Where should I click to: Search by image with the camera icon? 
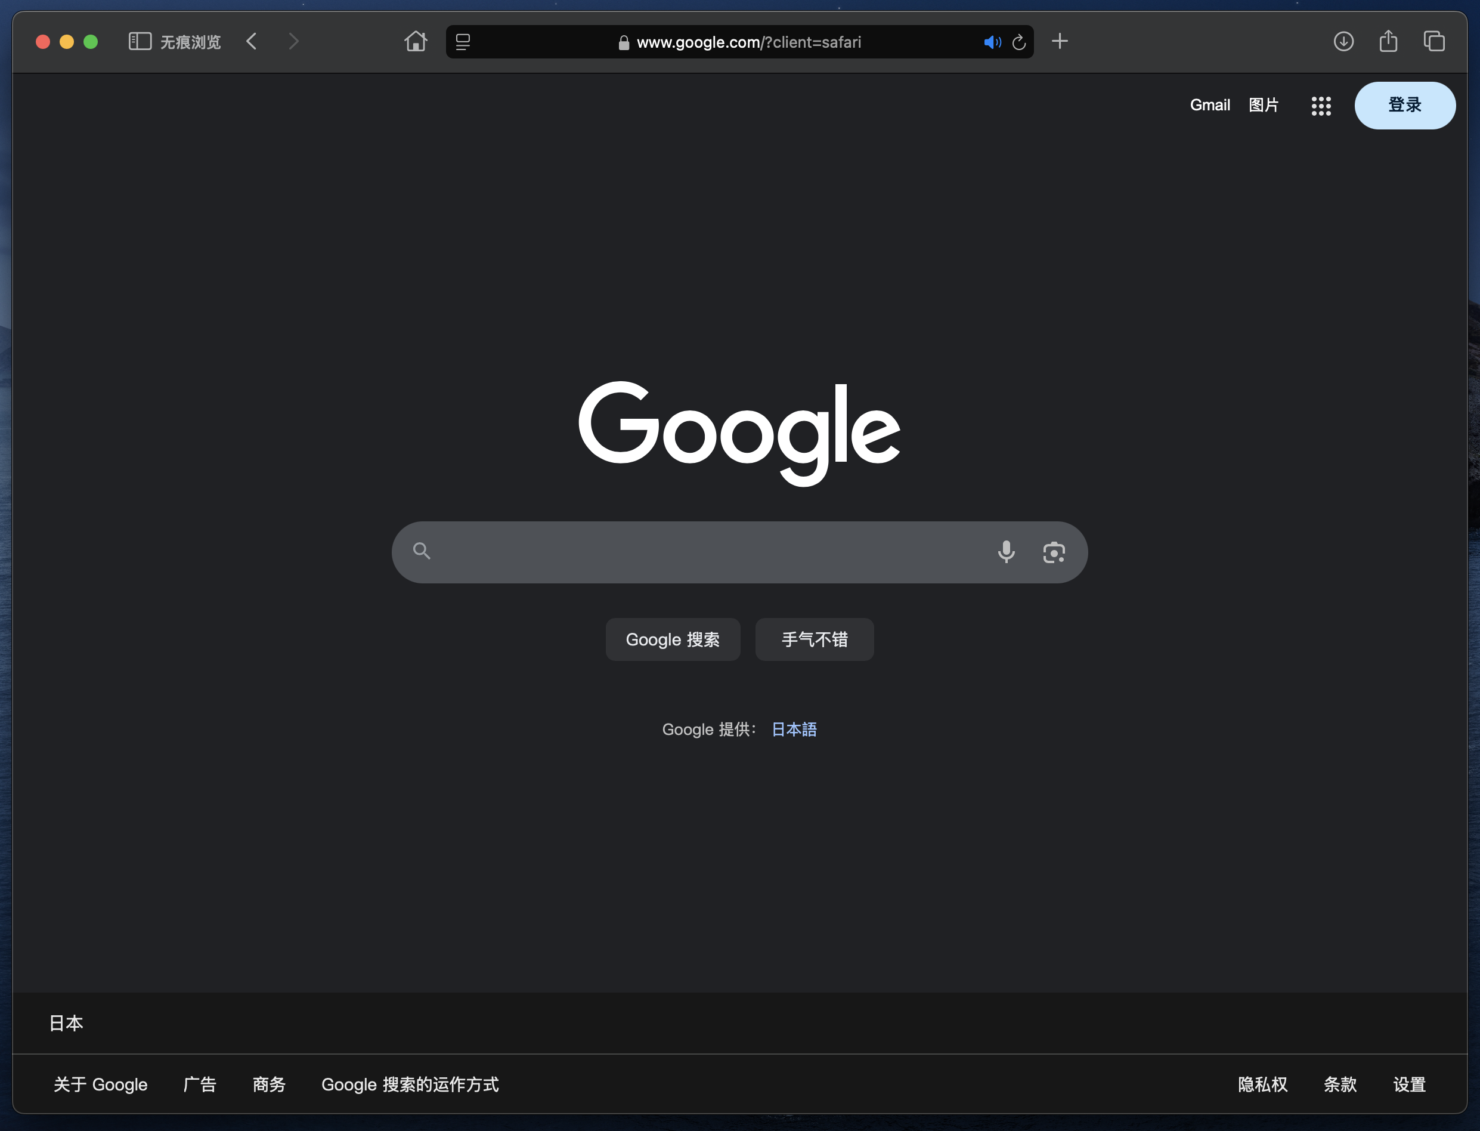pos(1053,552)
